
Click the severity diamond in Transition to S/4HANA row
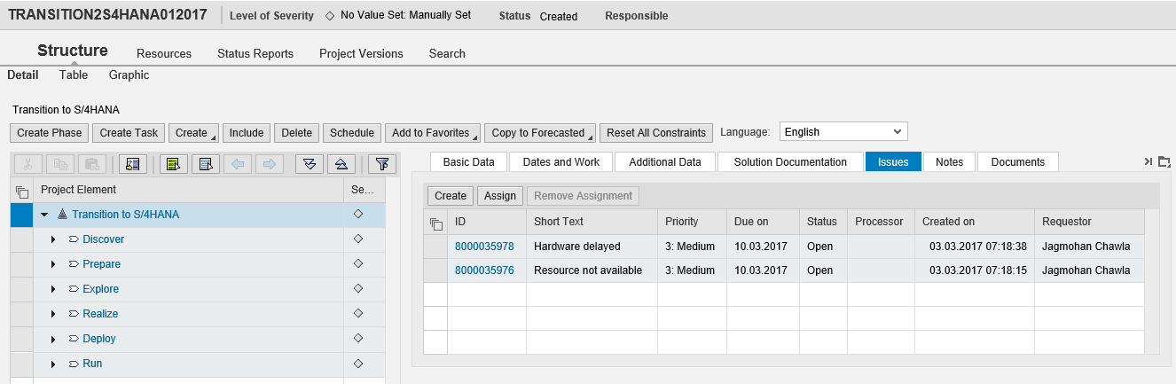(x=357, y=214)
